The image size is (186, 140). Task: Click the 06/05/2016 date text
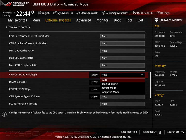(9, 13)
